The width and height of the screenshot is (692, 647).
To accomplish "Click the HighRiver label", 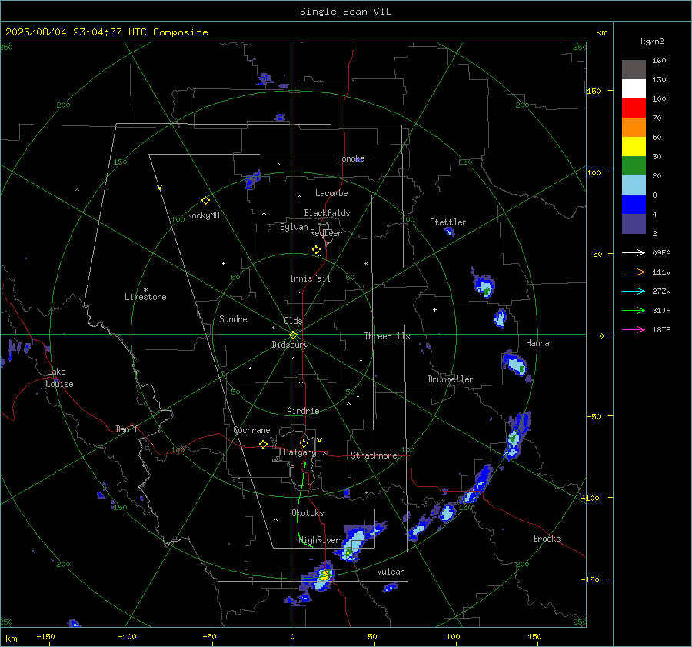I will [319, 540].
